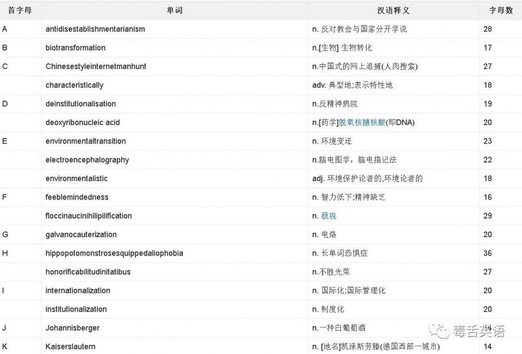Select the definition n.[生物] 生物转化

[x=342, y=48]
